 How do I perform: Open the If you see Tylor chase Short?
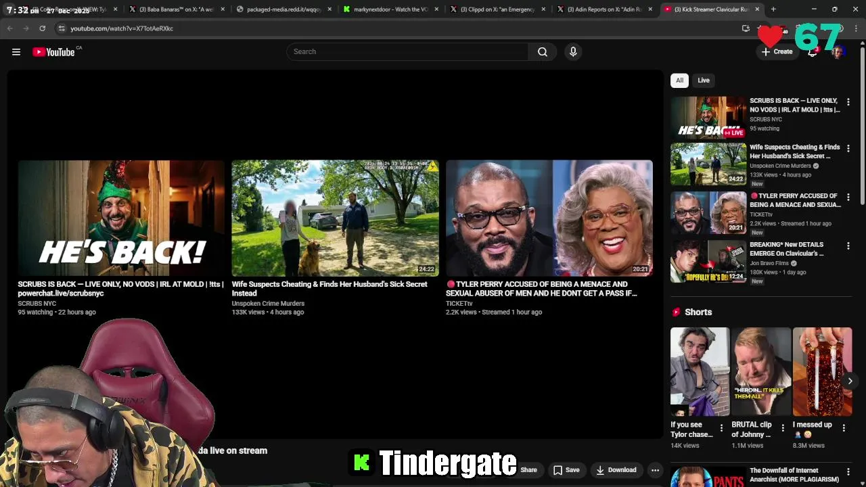pyautogui.click(x=700, y=371)
